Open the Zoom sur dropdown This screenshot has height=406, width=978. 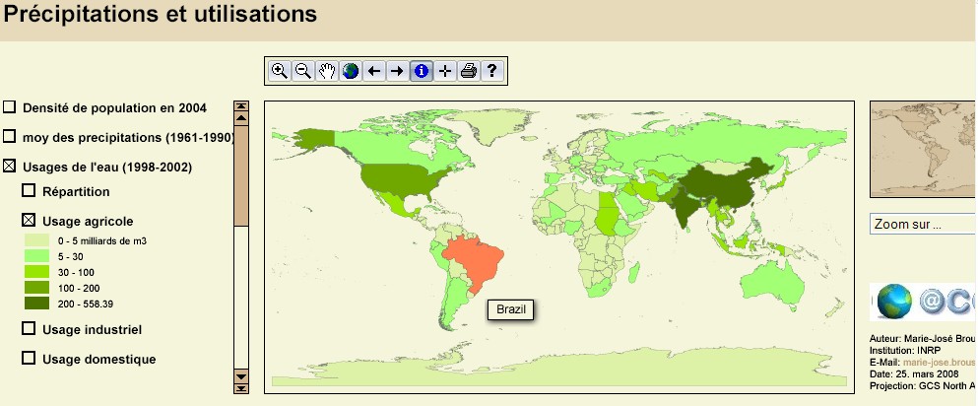click(x=922, y=225)
